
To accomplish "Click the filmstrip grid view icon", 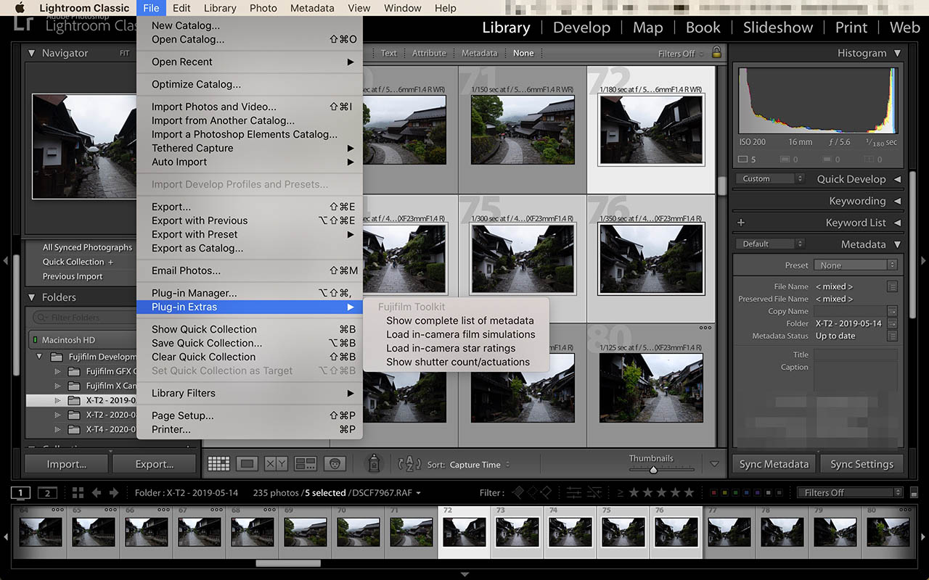I will tap(78, 493).
